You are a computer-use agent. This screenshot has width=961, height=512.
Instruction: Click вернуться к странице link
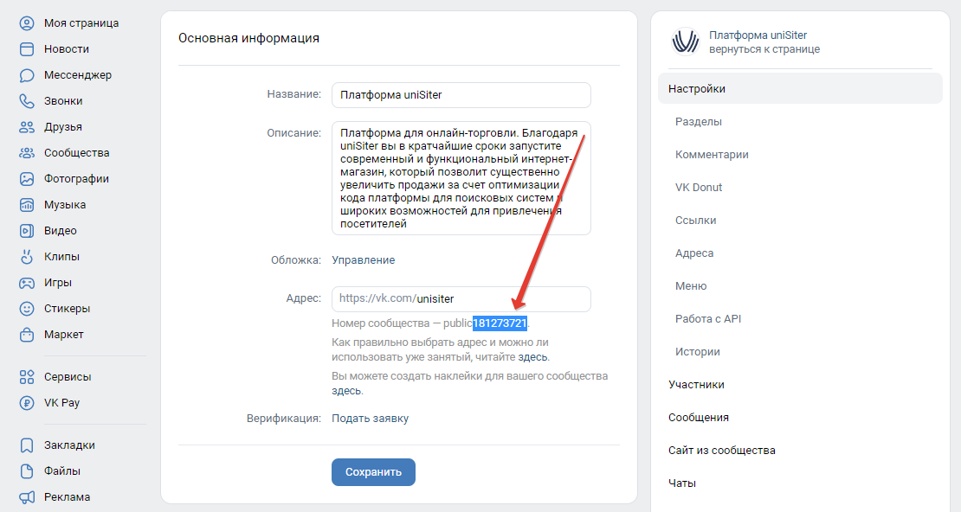coord(764,49)
